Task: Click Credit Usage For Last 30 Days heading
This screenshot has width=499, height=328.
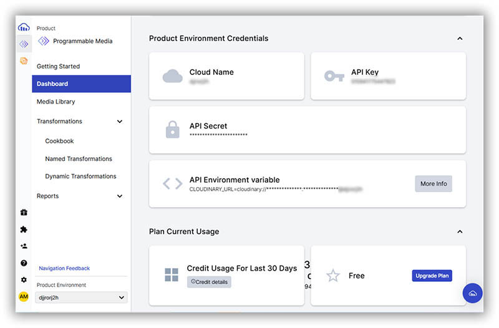Action: (242, 268)
